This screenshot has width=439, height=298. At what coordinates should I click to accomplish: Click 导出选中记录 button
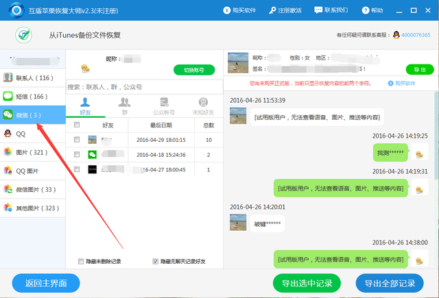tap(307, 283)
